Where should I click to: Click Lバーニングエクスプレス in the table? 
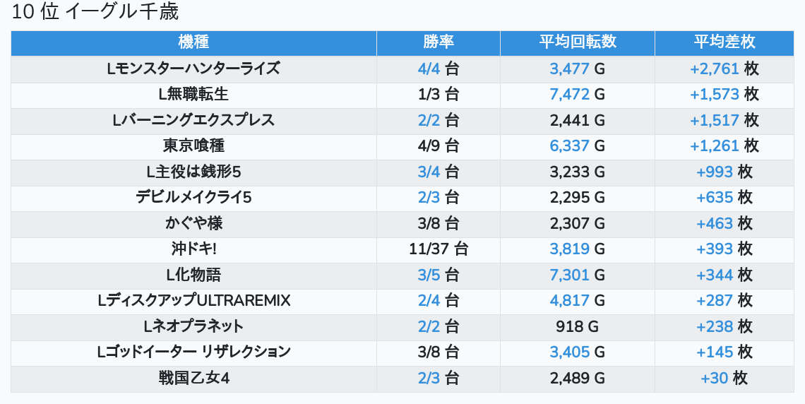[x=193, y=120]
